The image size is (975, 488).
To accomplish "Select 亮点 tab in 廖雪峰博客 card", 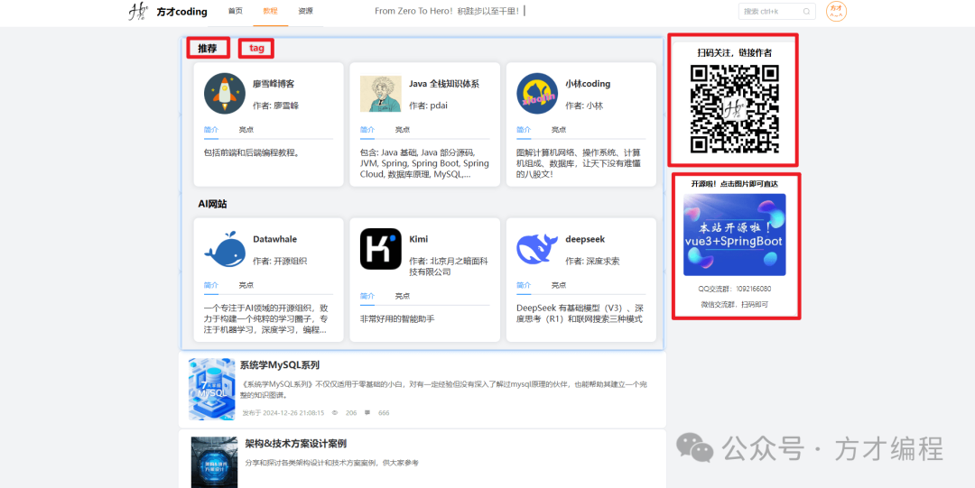I will point(246,130).
